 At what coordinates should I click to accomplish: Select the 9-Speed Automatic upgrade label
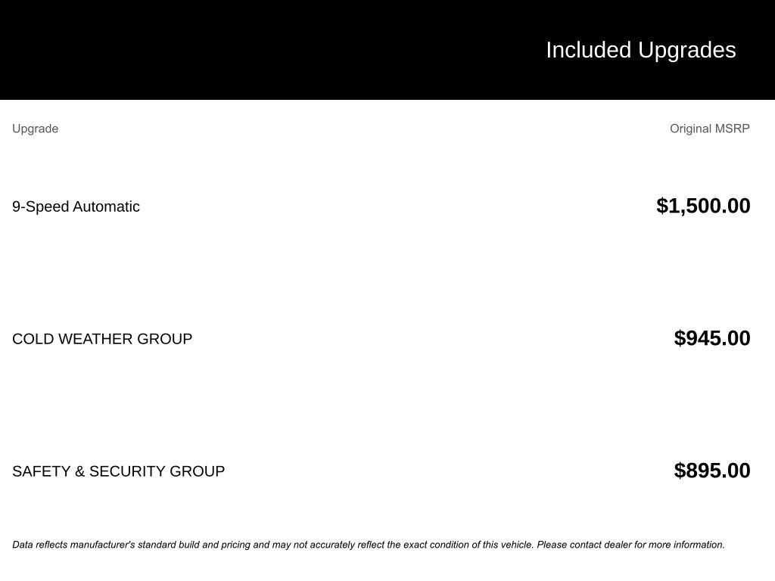tap(76, 207)
